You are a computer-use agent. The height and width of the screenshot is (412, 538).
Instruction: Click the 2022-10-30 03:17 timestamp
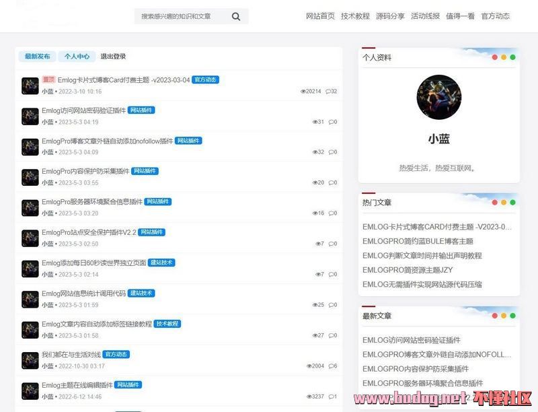pyautogui.click(x=81, y=366)
